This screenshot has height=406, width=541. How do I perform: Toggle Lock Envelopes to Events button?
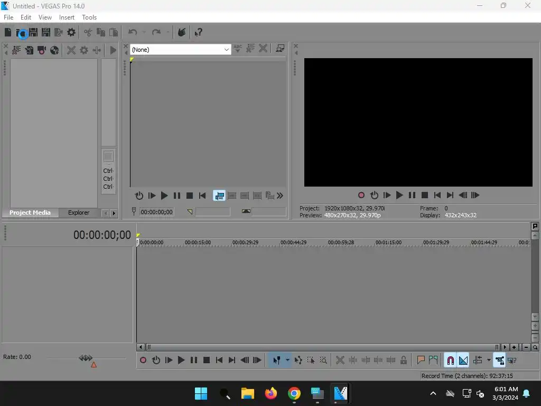pyautogui.click(x=499, y=361)
